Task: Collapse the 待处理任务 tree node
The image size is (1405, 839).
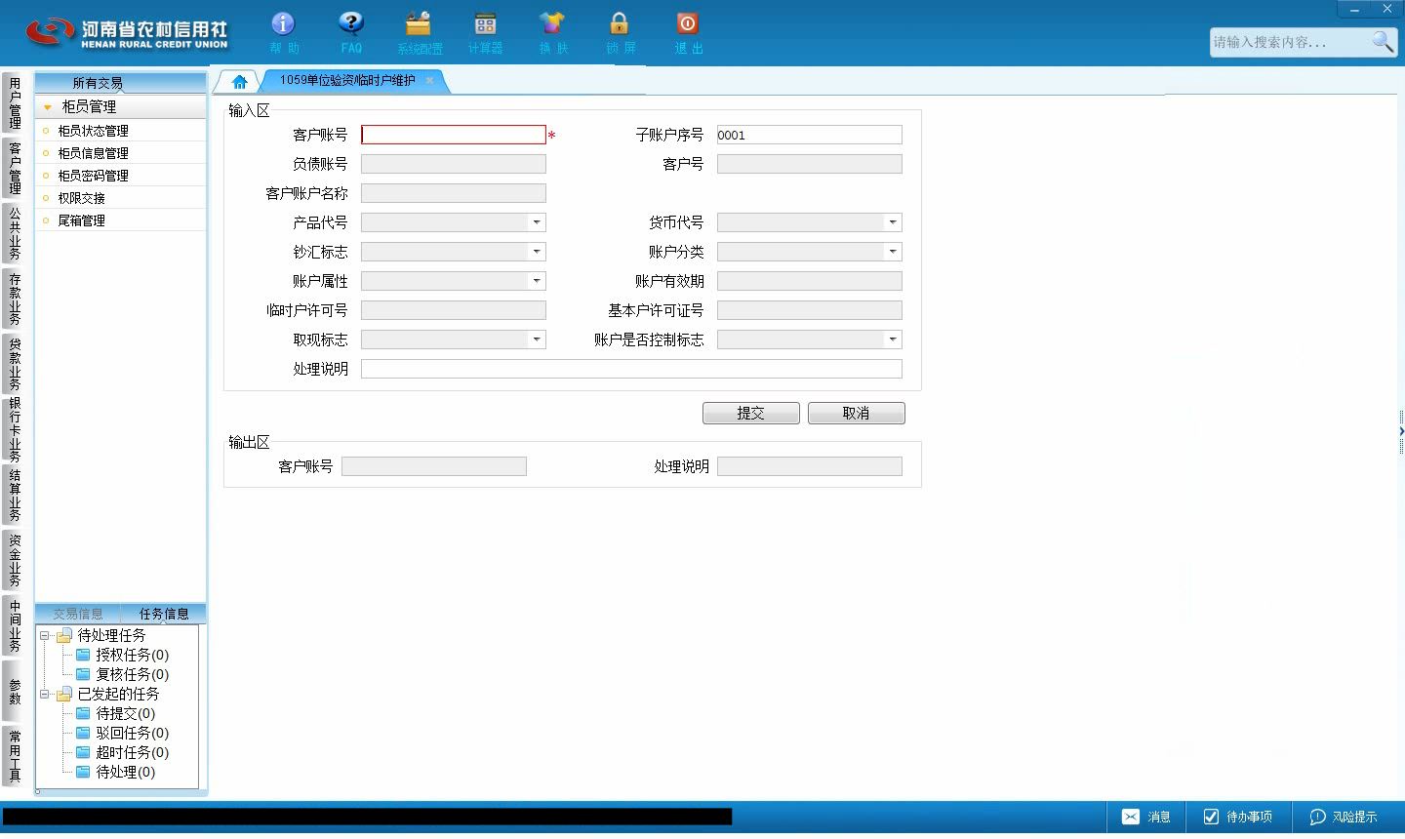Action: (x=44, y=635)
